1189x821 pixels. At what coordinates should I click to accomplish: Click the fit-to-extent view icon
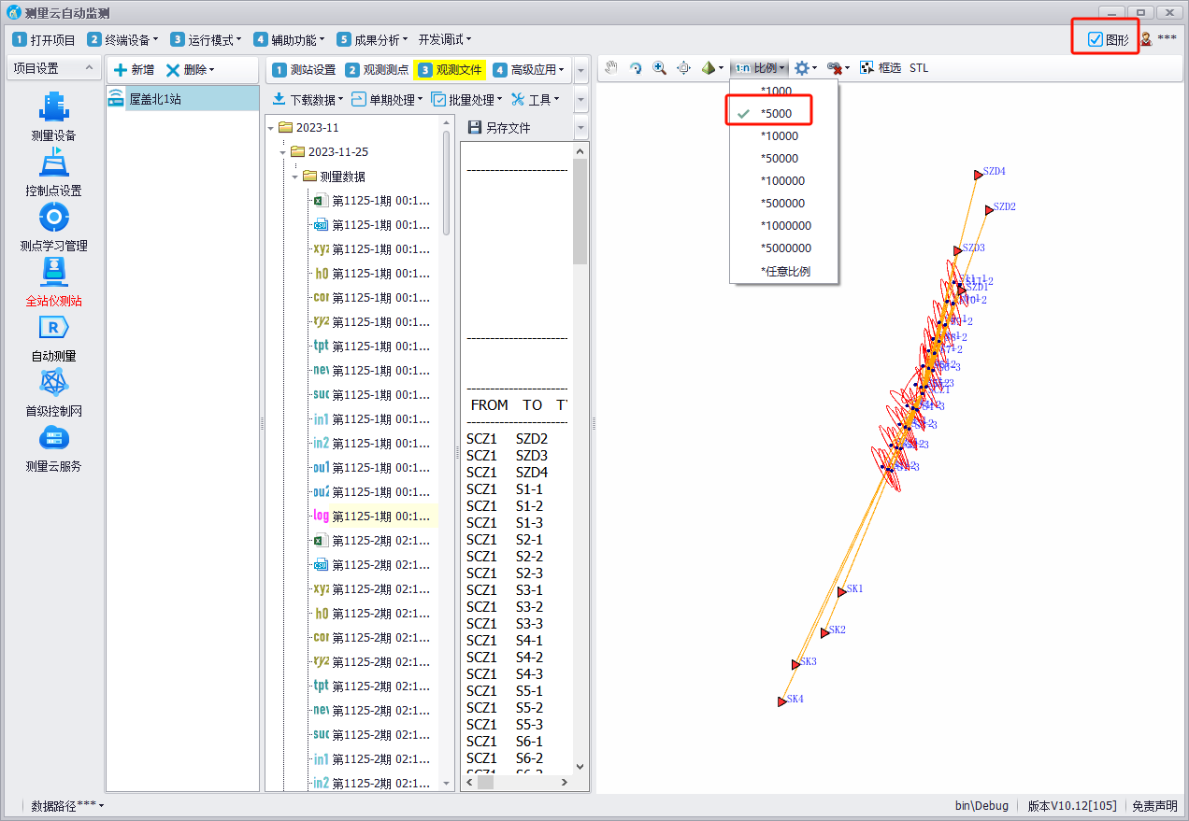click(684, 68)
